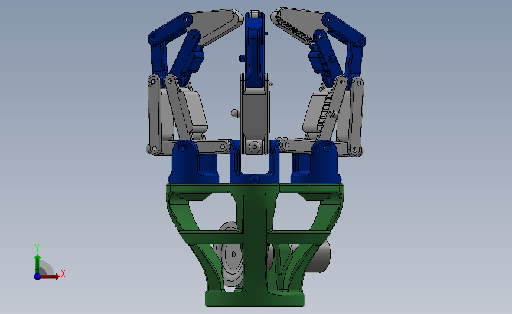Select the blue upper link of the center finger
The image size is (512, 314).
click(x=255, y=49)
